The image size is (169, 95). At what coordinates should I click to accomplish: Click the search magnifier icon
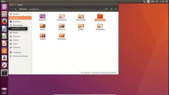coord(106,9)
